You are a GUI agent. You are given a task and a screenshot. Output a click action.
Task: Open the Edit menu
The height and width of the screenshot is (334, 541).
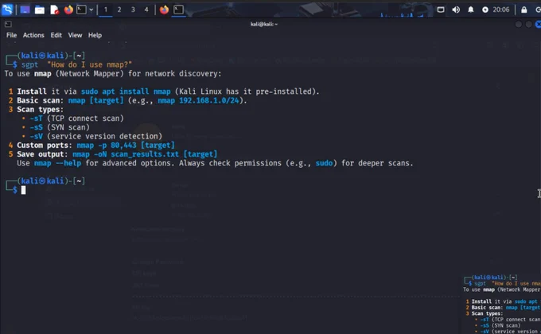point(56,35)
